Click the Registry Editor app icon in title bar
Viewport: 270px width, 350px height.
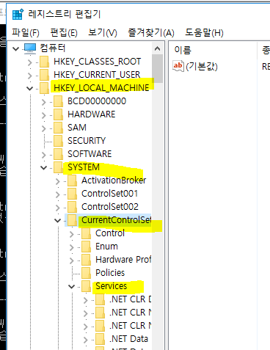18,14
